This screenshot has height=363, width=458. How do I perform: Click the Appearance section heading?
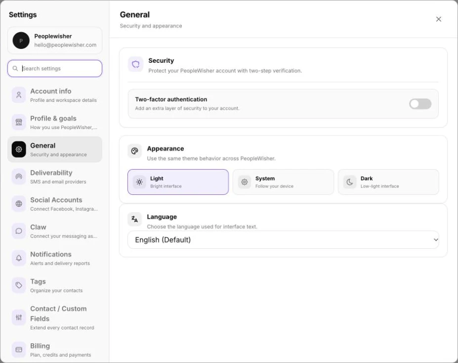point(166,148)
